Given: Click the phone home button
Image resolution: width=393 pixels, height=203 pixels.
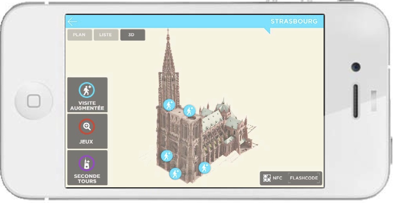Looking at the screenshot, I should 34,101.
